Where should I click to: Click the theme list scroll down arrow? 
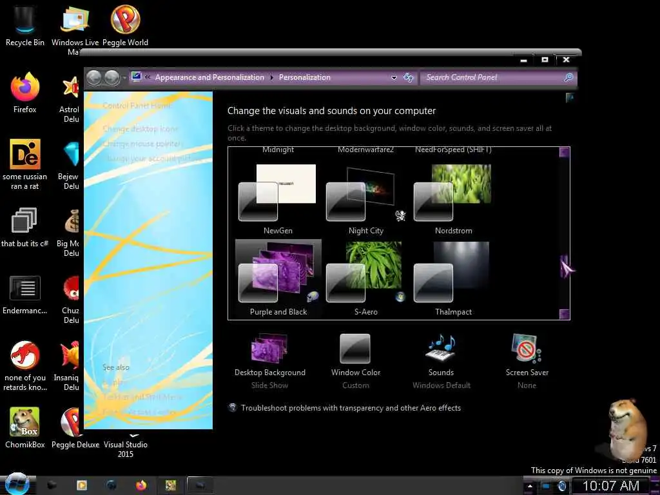[x=564, y=314]
